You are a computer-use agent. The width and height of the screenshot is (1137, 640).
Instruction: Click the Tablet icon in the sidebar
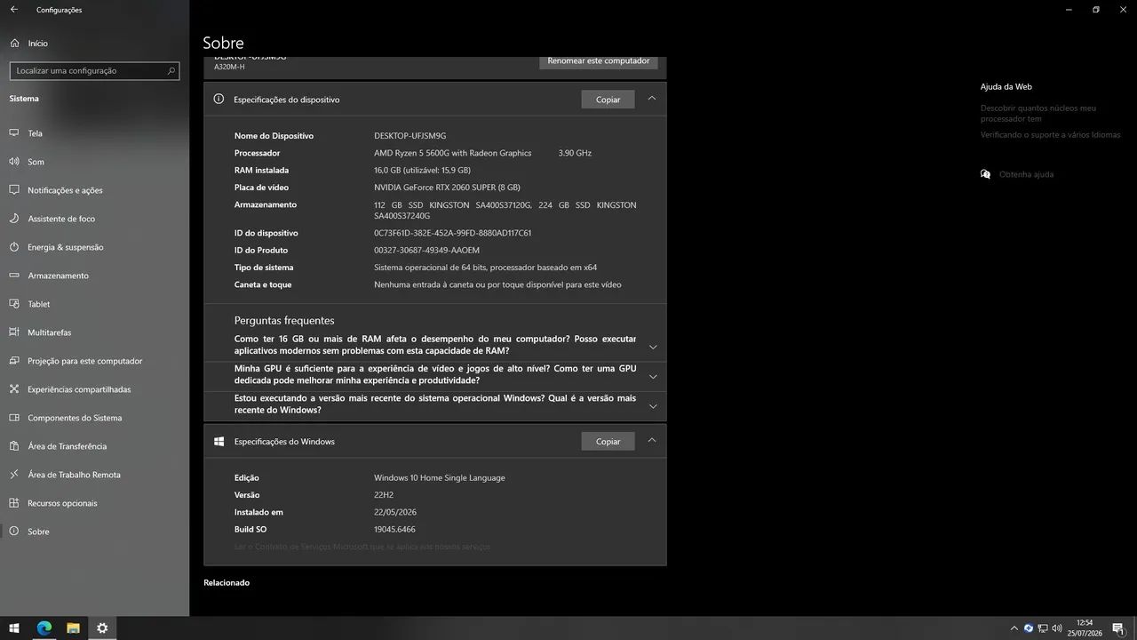pos(13,304)
